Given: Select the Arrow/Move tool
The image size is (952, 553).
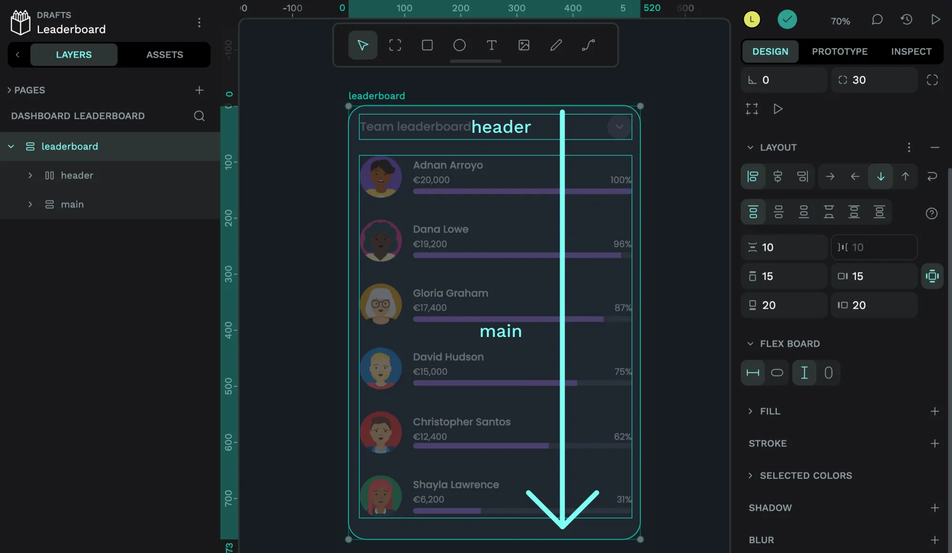Looking at the screenshot, I should pyautogui.click(x=363, y=45).
